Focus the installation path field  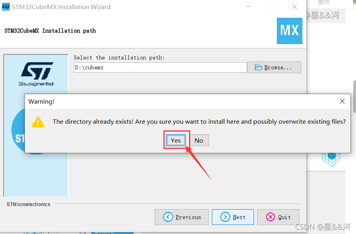[x=160, y=67]
